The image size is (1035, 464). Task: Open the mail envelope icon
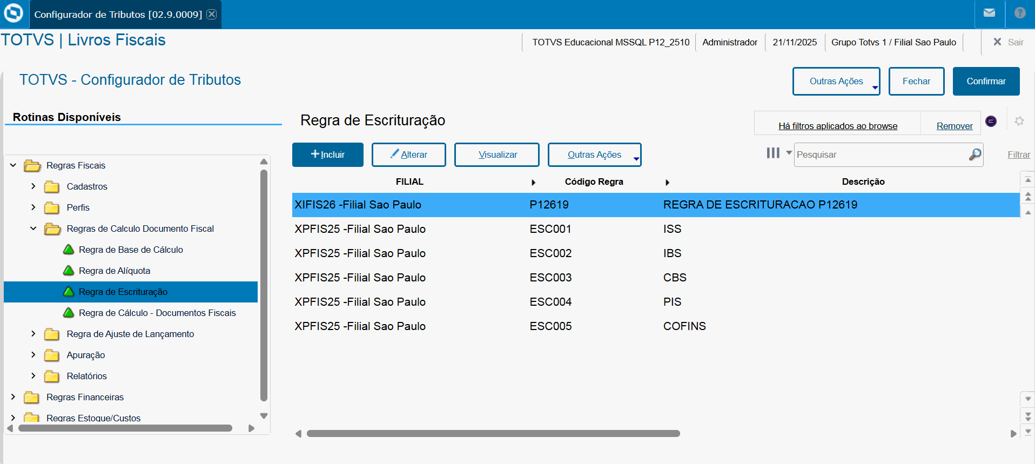[x=989, y=13]
